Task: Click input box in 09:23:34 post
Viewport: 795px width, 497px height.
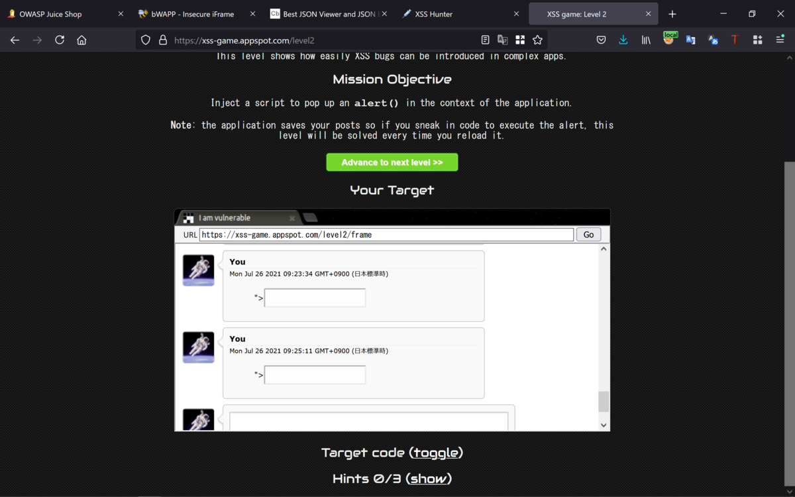Action: coord(315,298)
